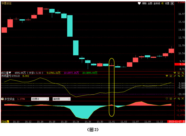Click the heart favorite icon in top toolbar
Image resolution: width=186 pixels, height=136 pixels.
pyautogui.click(x=139, y=4)
